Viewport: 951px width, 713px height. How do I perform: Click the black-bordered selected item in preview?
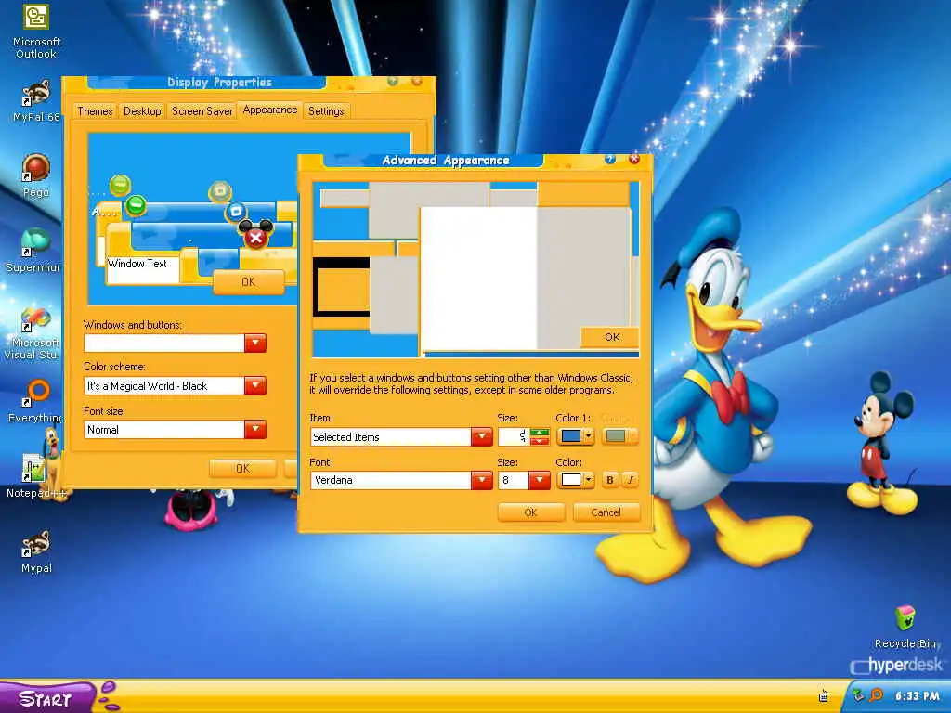point(342,287)
